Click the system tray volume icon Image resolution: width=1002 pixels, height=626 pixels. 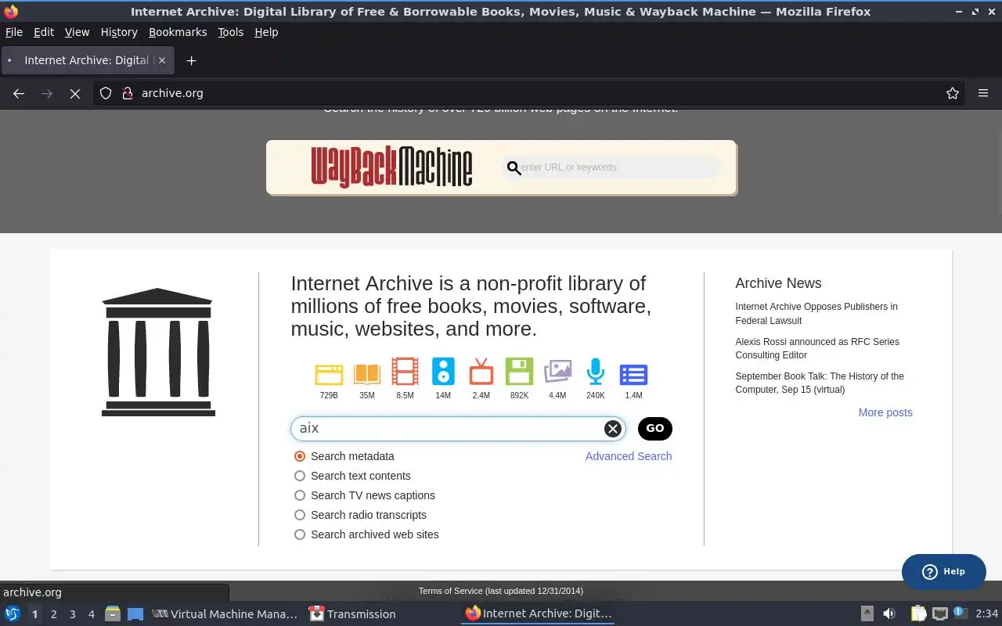tap(889, 613)
